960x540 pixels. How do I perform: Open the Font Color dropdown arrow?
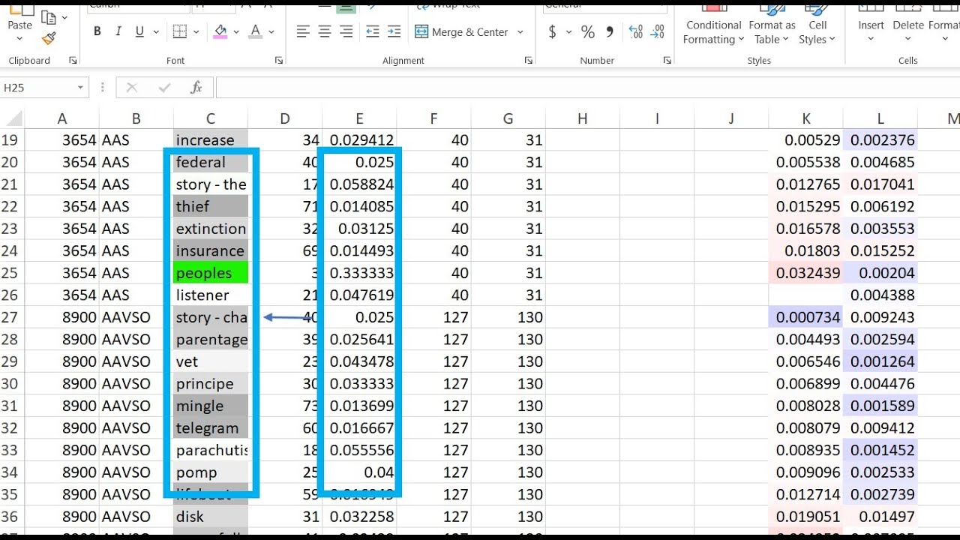point(271,32)
